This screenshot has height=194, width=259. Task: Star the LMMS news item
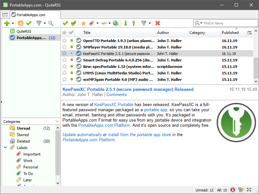pos(64,73)
